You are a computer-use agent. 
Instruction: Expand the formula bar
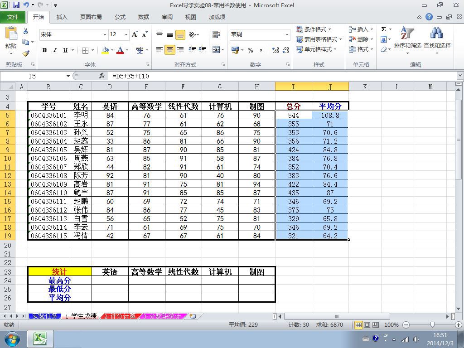460,76
